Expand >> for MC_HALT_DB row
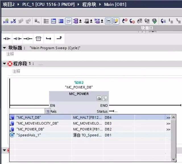The width and height of the screenshot is (182, 164). tap(168, 118)
